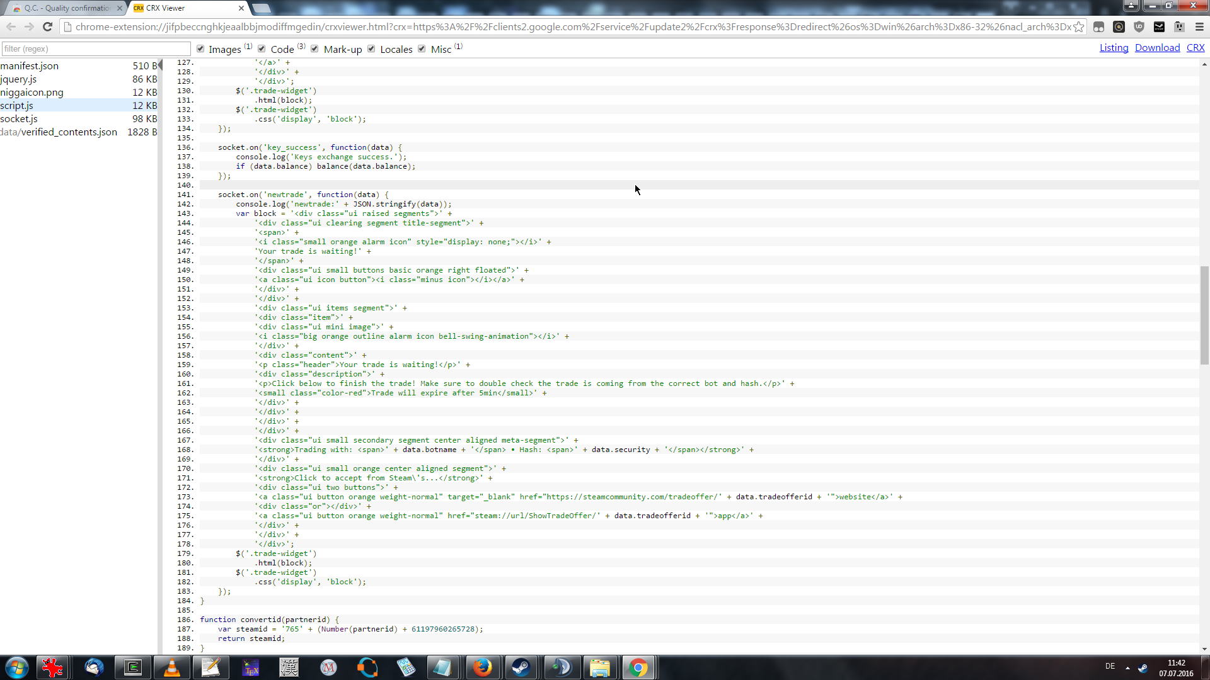Click the Listing link

point(1114,48)
